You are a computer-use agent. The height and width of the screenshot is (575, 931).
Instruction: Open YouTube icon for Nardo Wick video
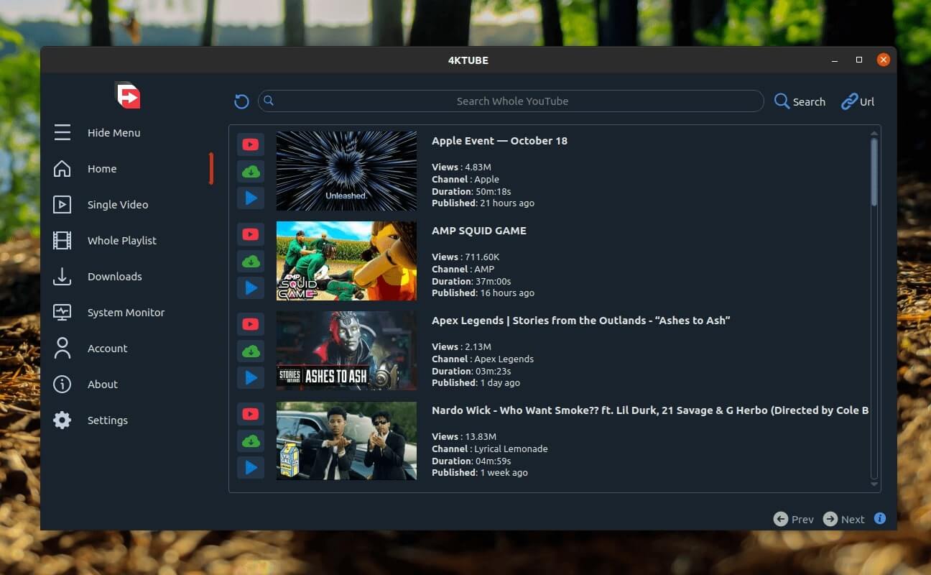[251, 414]
